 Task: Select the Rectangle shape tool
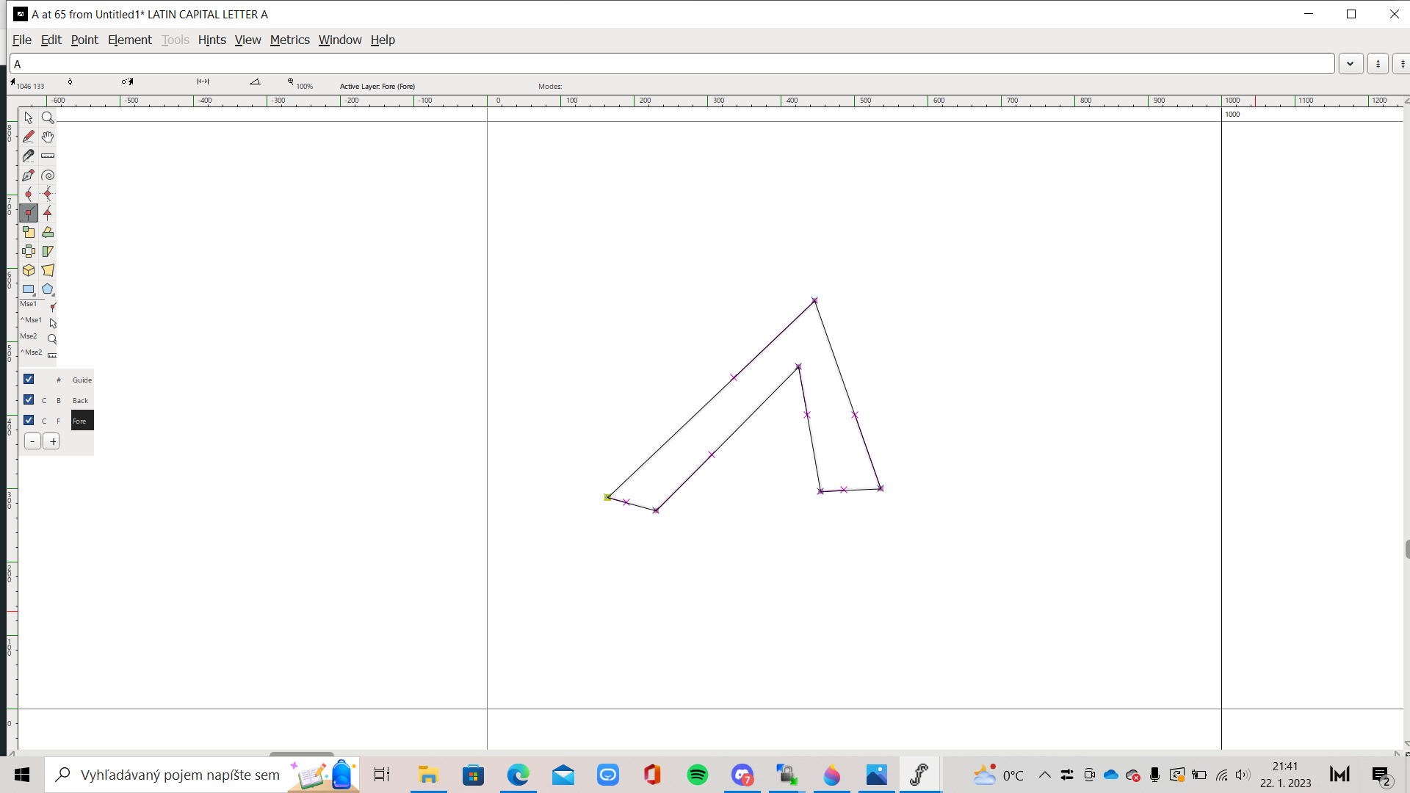[x=28, y=289]
